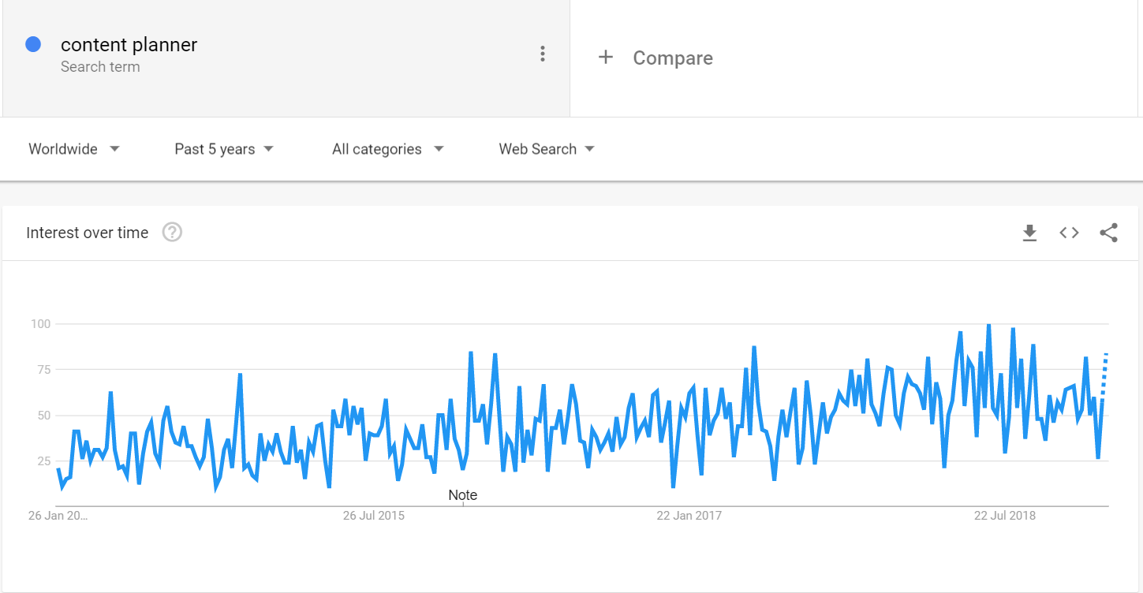Expand the All categories dropdown
Image resolution: width=1143 pixels, height=593 pixels.
tap(387, 148)
